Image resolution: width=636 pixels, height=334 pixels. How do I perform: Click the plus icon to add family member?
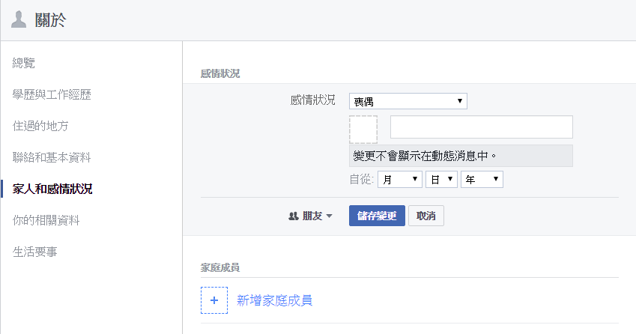(x=214, y=300)
